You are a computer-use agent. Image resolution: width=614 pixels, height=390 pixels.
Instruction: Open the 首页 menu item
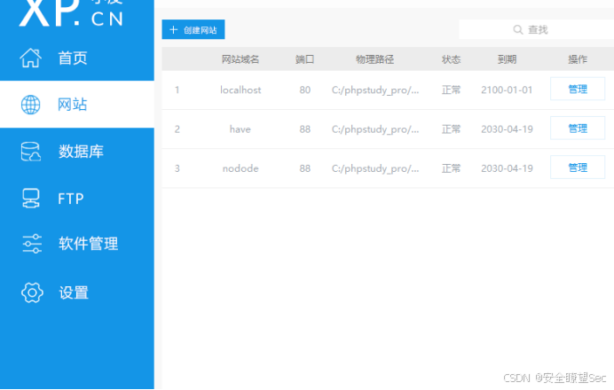[73, 58]
